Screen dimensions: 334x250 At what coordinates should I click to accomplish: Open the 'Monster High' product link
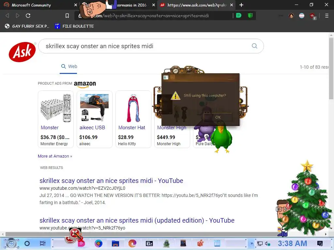point(172,128)
